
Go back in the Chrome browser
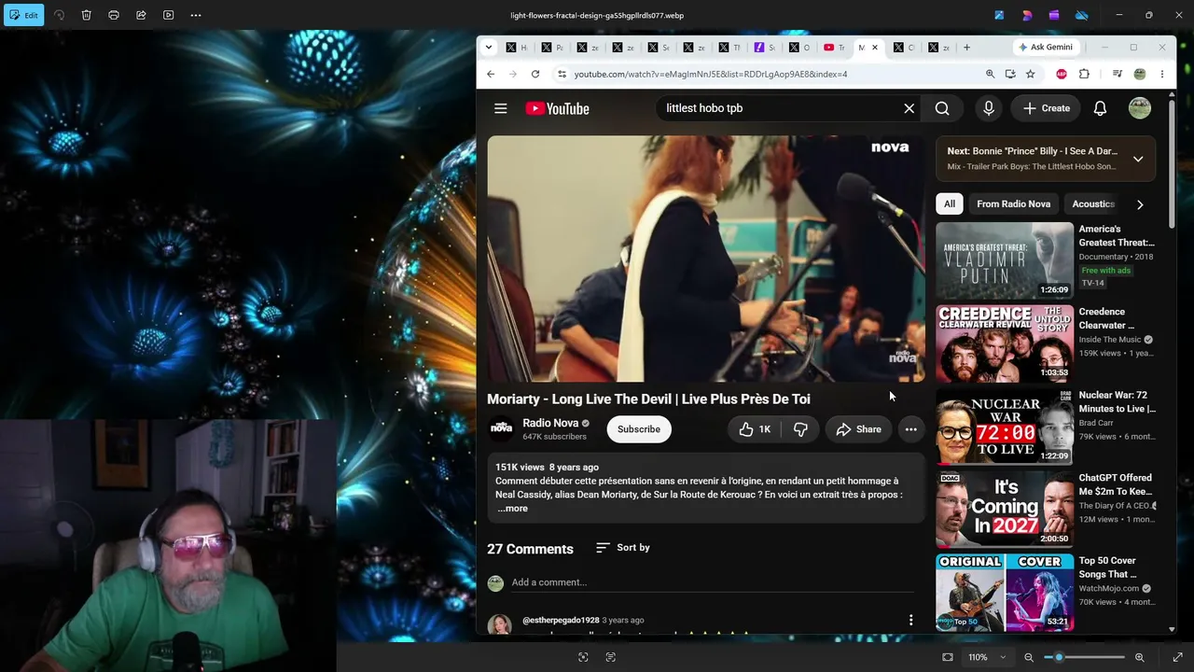click(491, 74)
